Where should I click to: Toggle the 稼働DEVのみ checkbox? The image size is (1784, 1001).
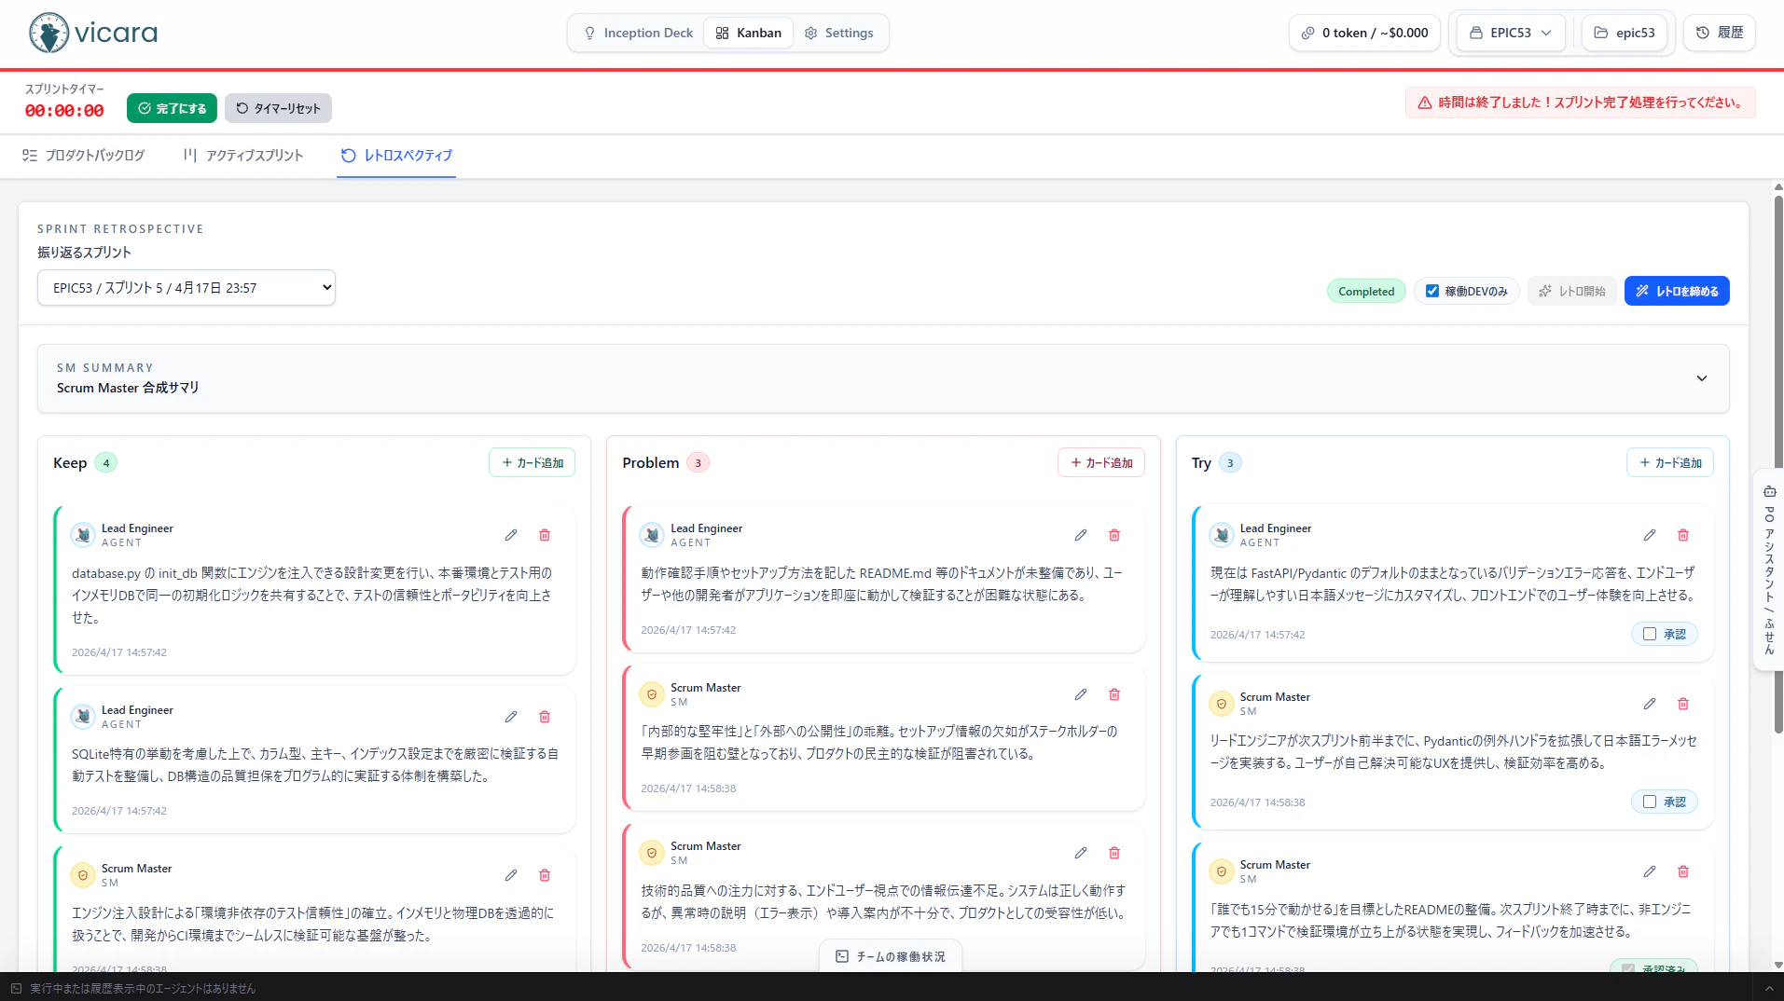coord(1432,291)
